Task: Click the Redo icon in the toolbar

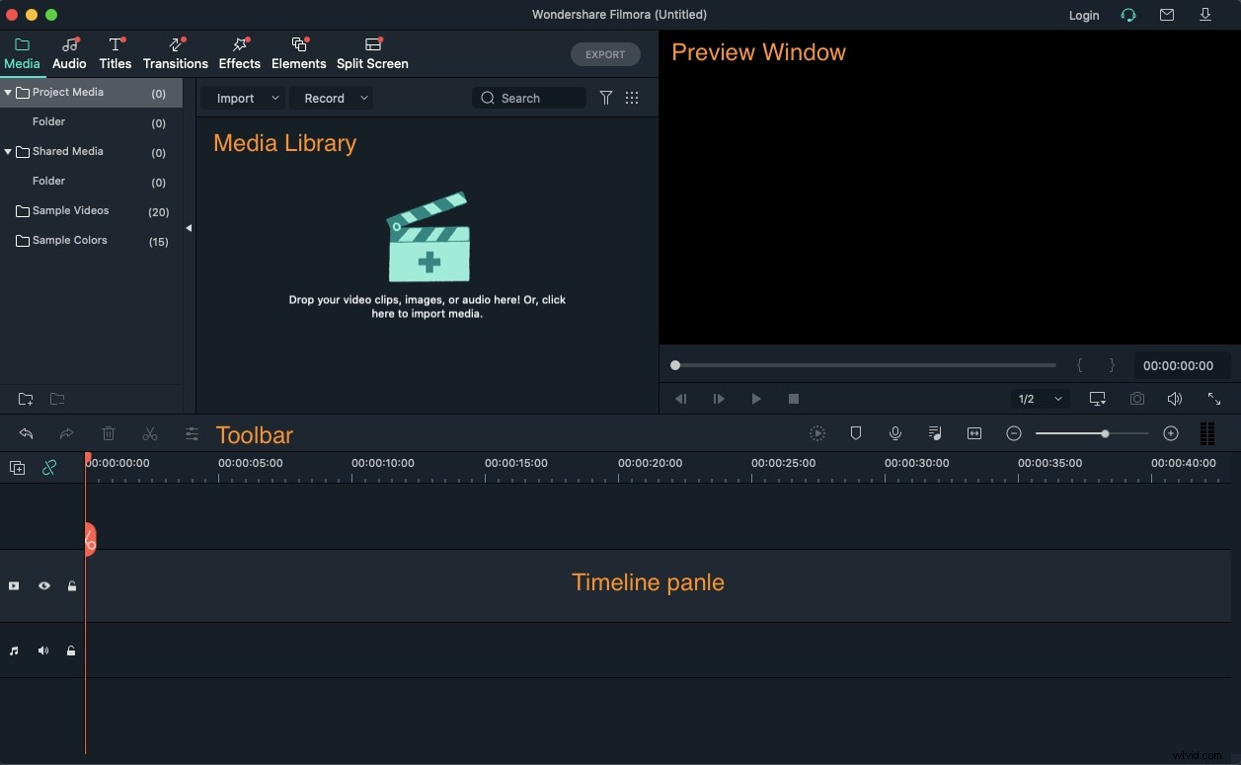Action: (x=66, y=433)
